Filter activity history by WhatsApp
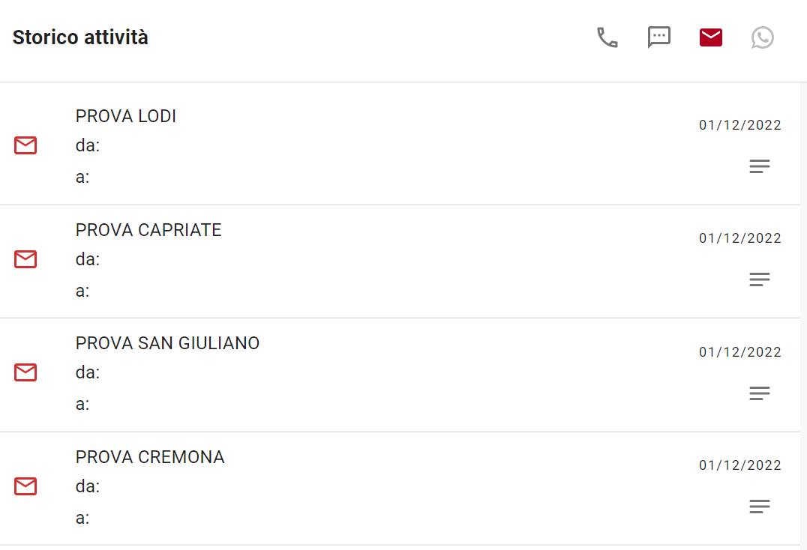 pos(762,37)
